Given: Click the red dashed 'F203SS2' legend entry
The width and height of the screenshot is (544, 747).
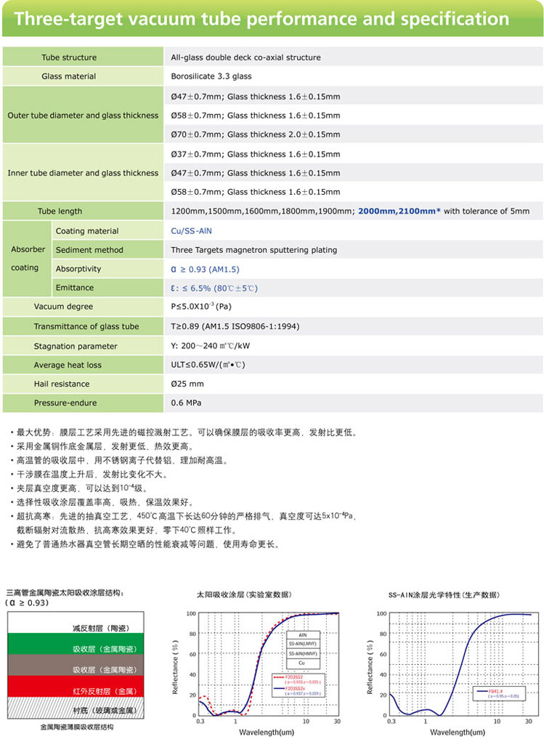Looking at the screenshot, I should 298,680.
